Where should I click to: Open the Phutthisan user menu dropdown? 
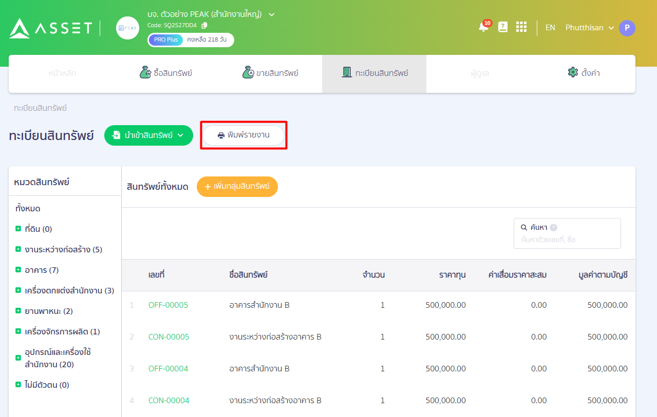[590, 28]
